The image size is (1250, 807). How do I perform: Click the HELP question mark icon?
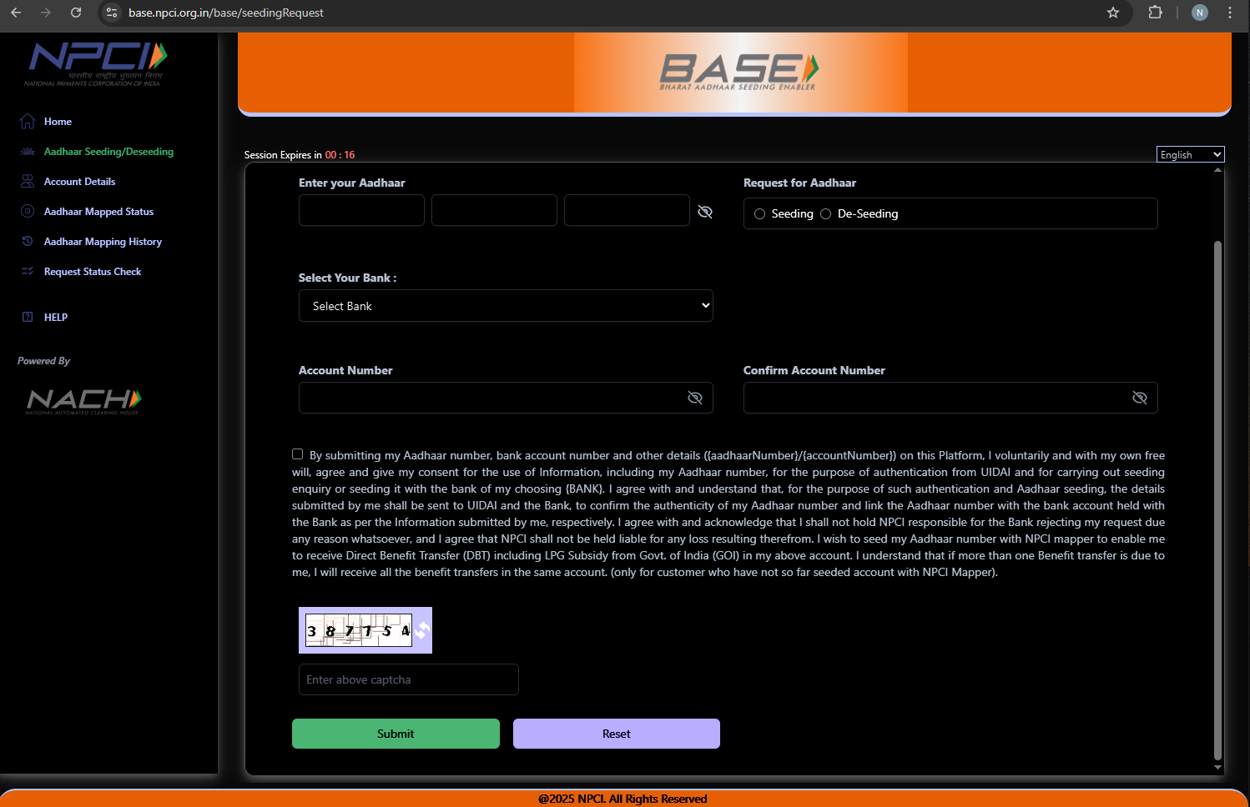click(x=28, y=318)
